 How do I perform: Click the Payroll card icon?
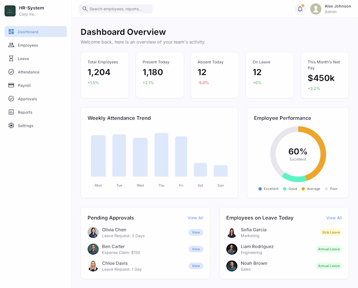pos(11,85)
